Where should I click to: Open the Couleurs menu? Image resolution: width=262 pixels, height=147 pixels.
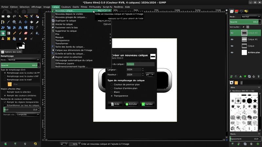66,7
